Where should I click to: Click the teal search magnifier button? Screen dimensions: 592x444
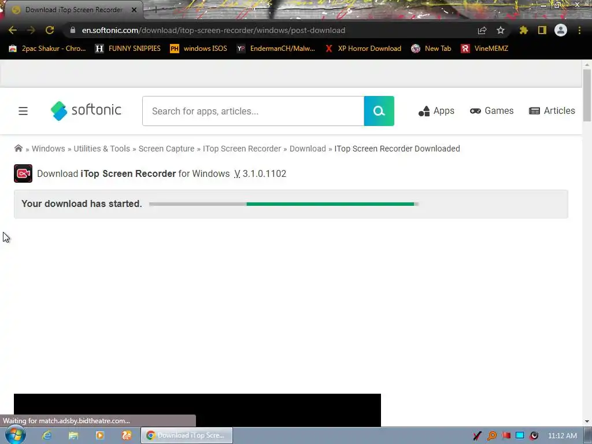click(x=379, y=111)
